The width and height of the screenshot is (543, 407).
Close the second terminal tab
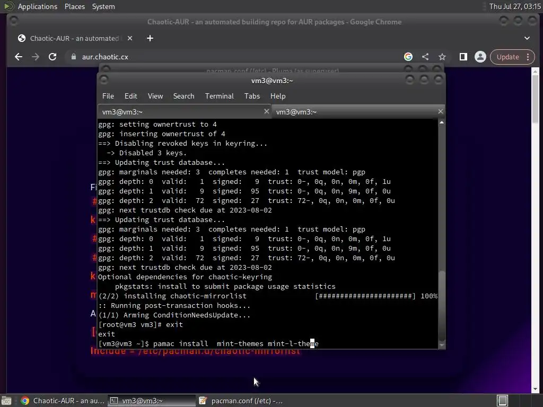pos(440,111)
